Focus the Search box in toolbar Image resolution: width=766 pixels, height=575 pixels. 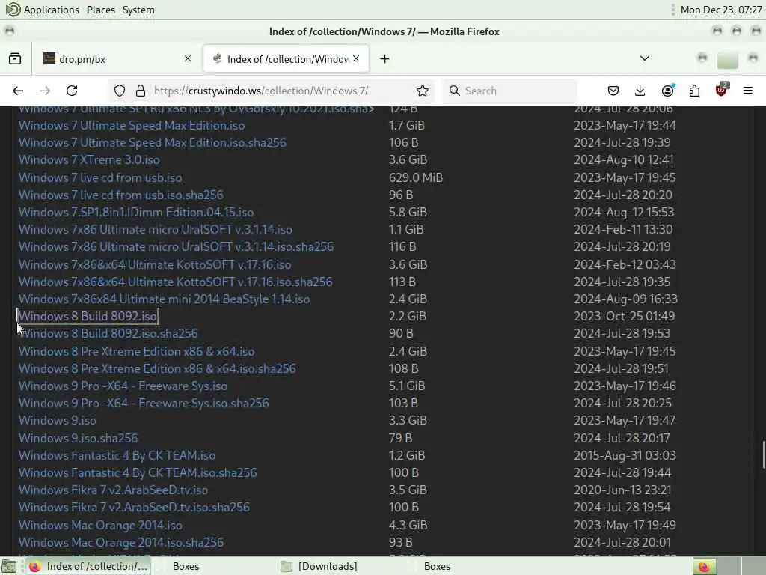[509, 91]
